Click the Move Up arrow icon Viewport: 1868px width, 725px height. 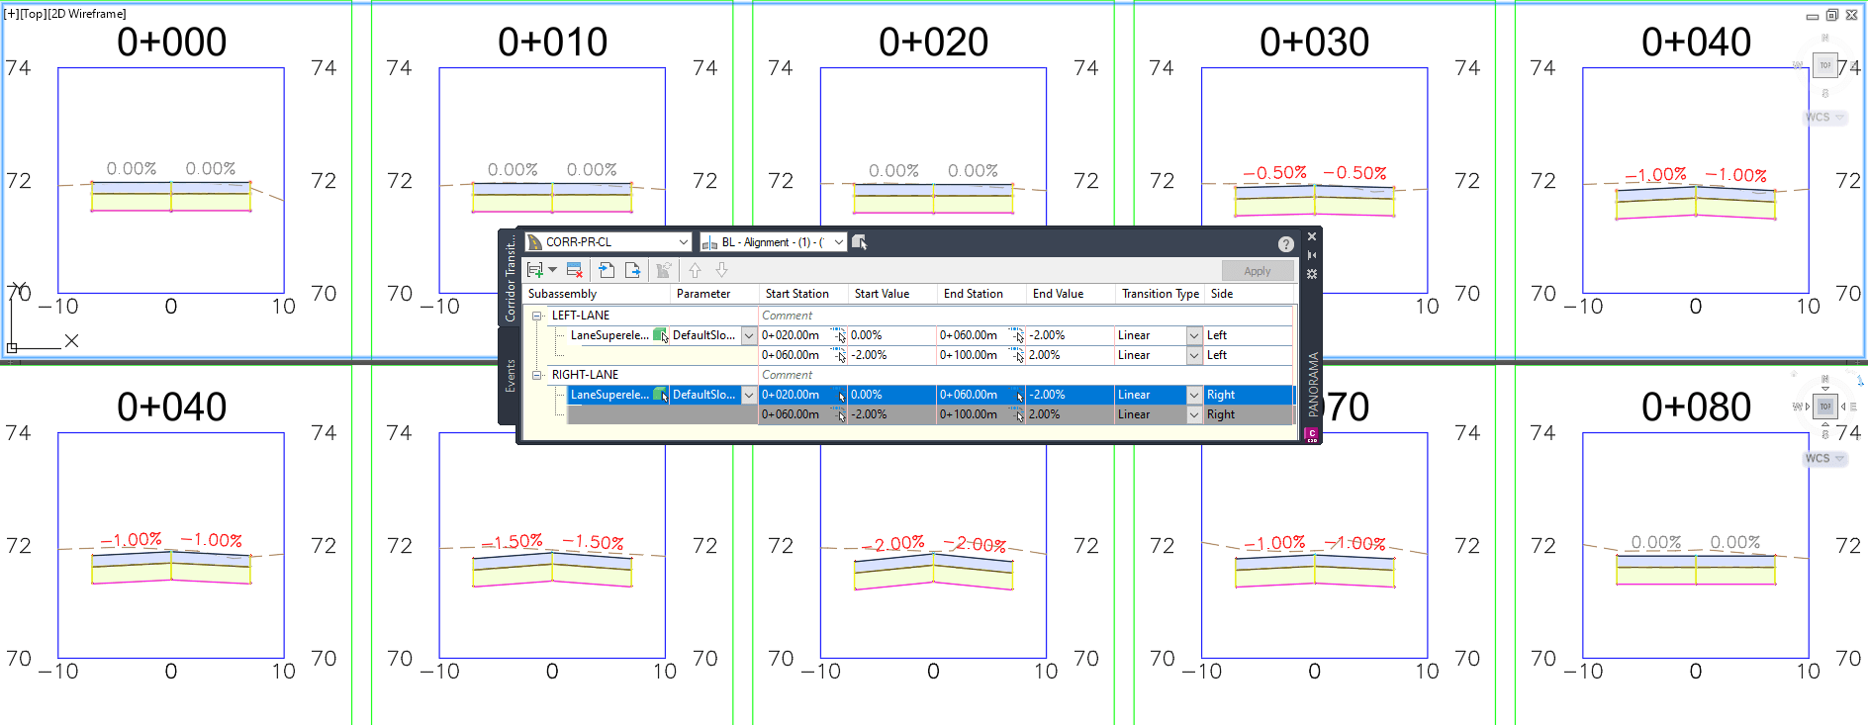(695, 270)
